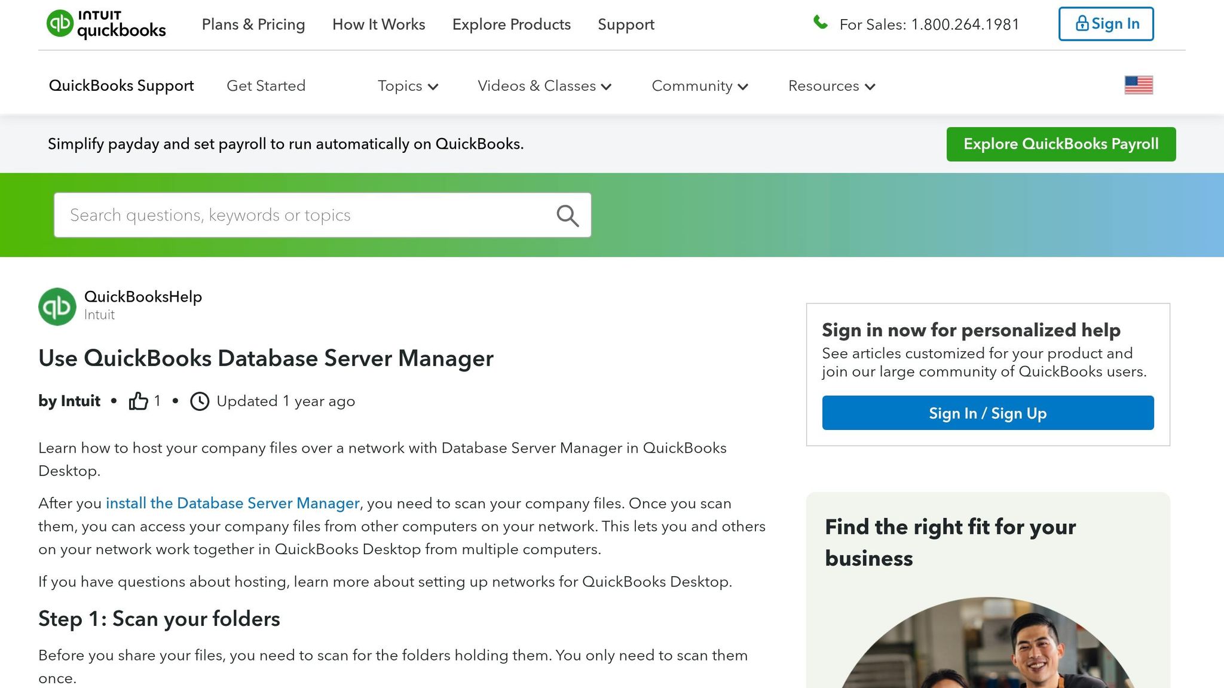
Task: Click the Explore QuickBooks Payroll button
Action: pyautogui.click(x=1060, y=143)
